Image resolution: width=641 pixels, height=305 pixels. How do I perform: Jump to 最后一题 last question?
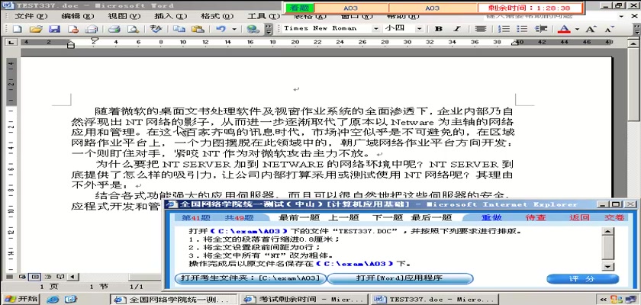tap(431, 217)
